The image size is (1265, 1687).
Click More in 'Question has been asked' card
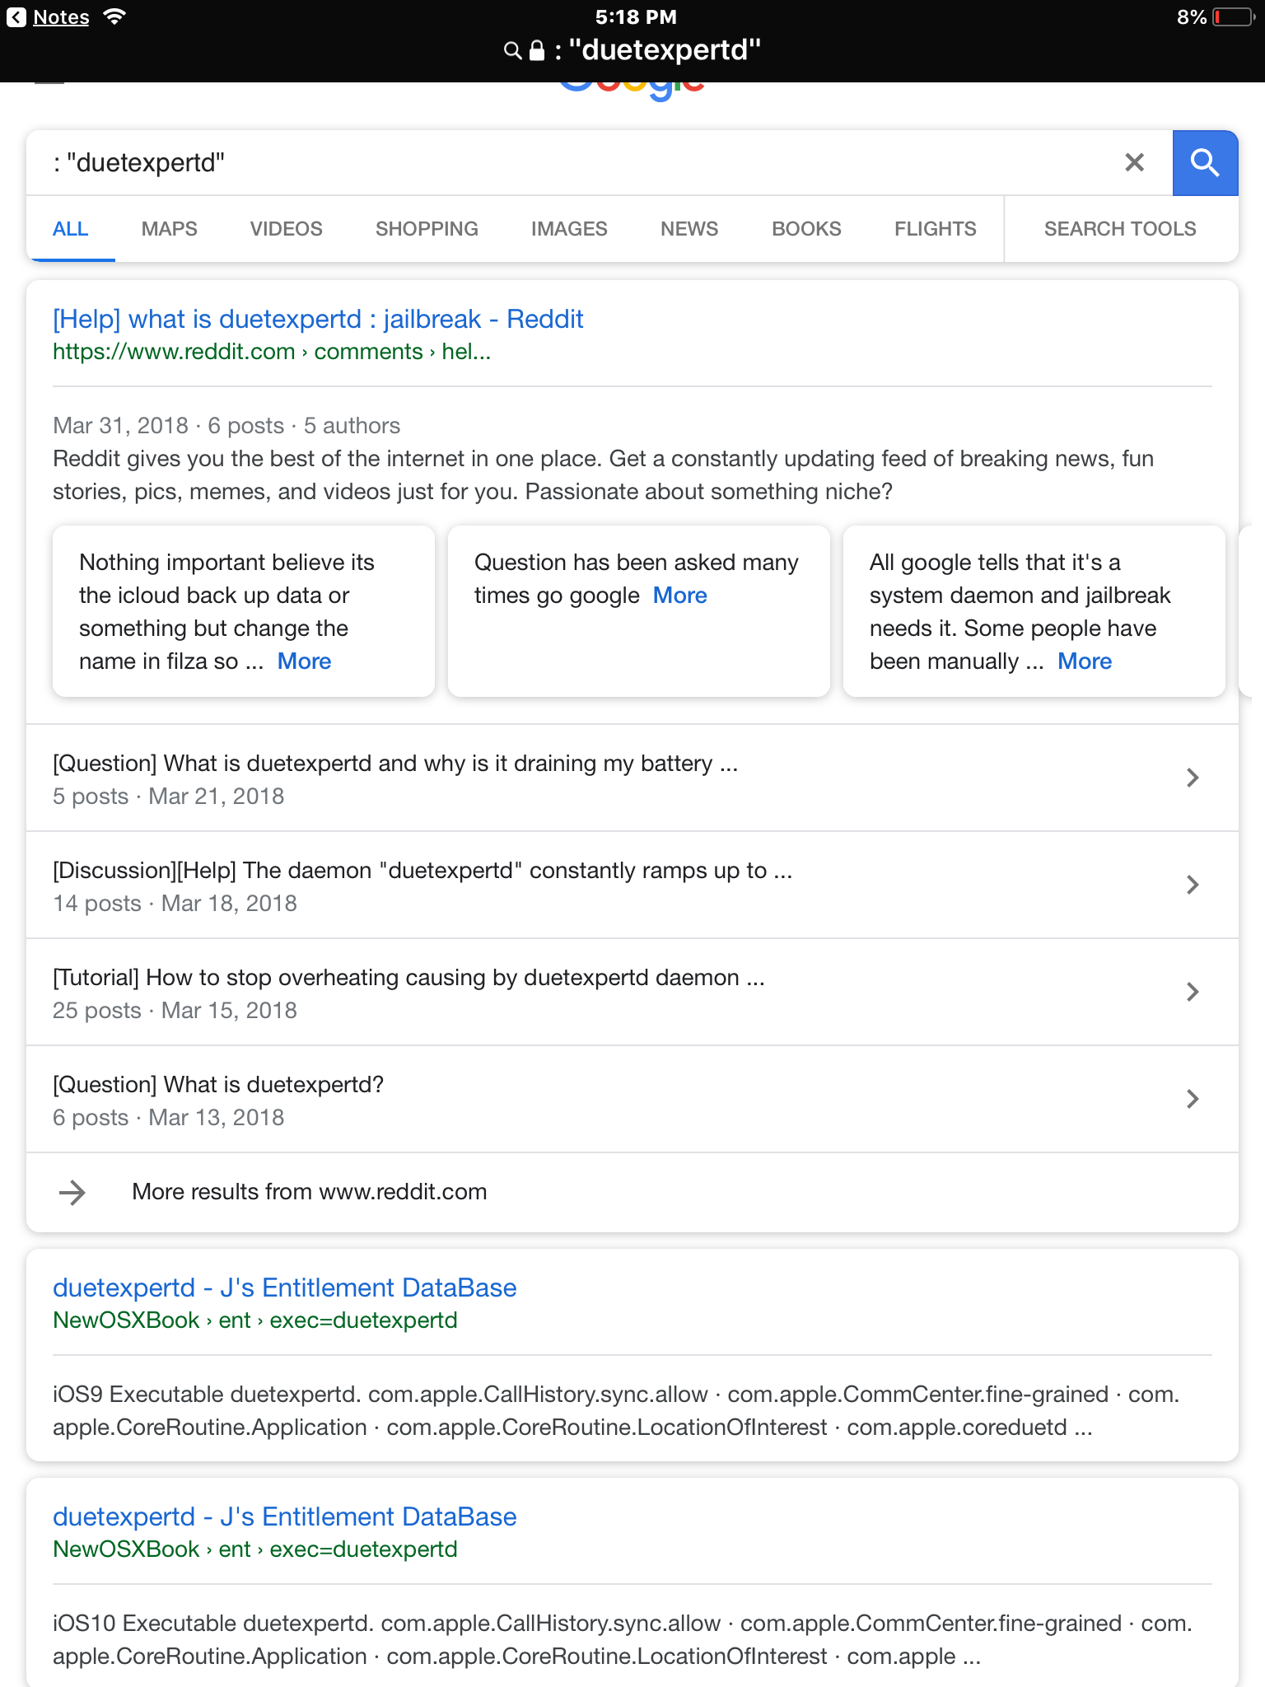679,596
